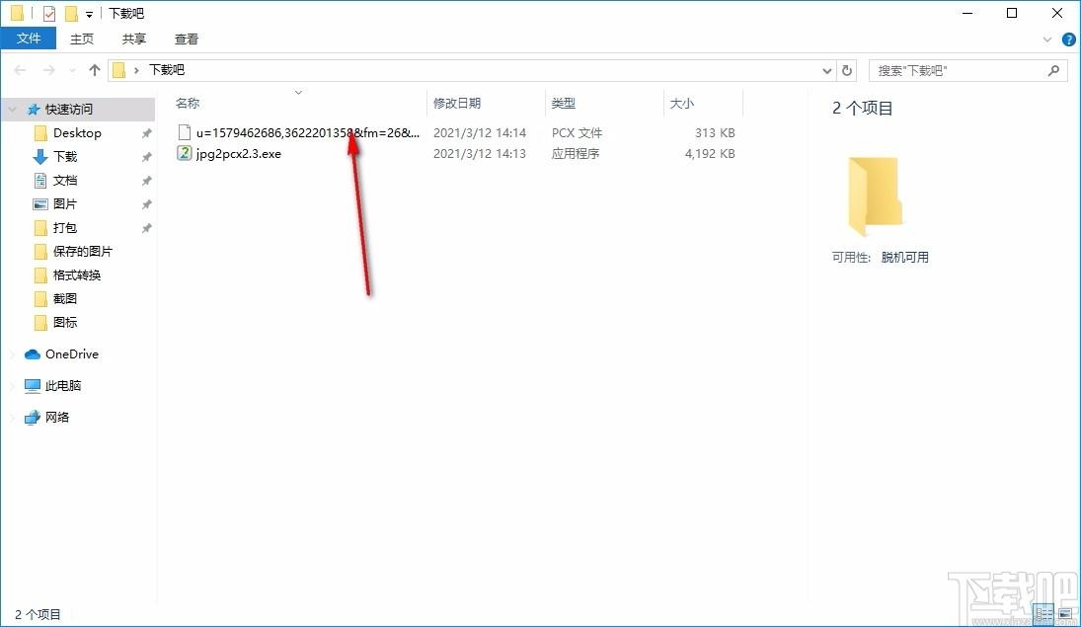
Task: Select OneDrive in the navigation pane
Action: [72, 353]
